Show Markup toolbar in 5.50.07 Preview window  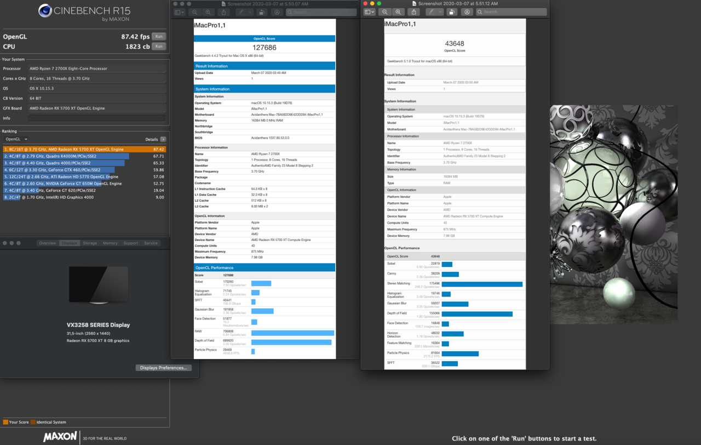coord(277,12)
